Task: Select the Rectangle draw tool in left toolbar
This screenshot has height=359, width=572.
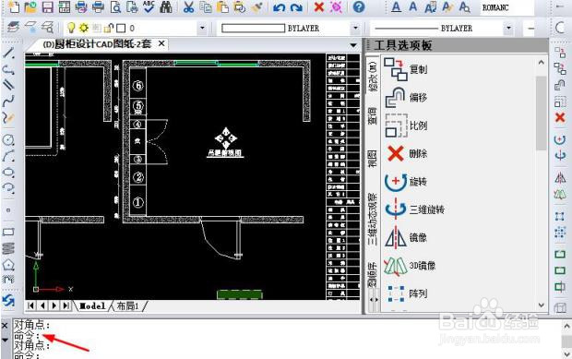Action: (x=8, y=232)
